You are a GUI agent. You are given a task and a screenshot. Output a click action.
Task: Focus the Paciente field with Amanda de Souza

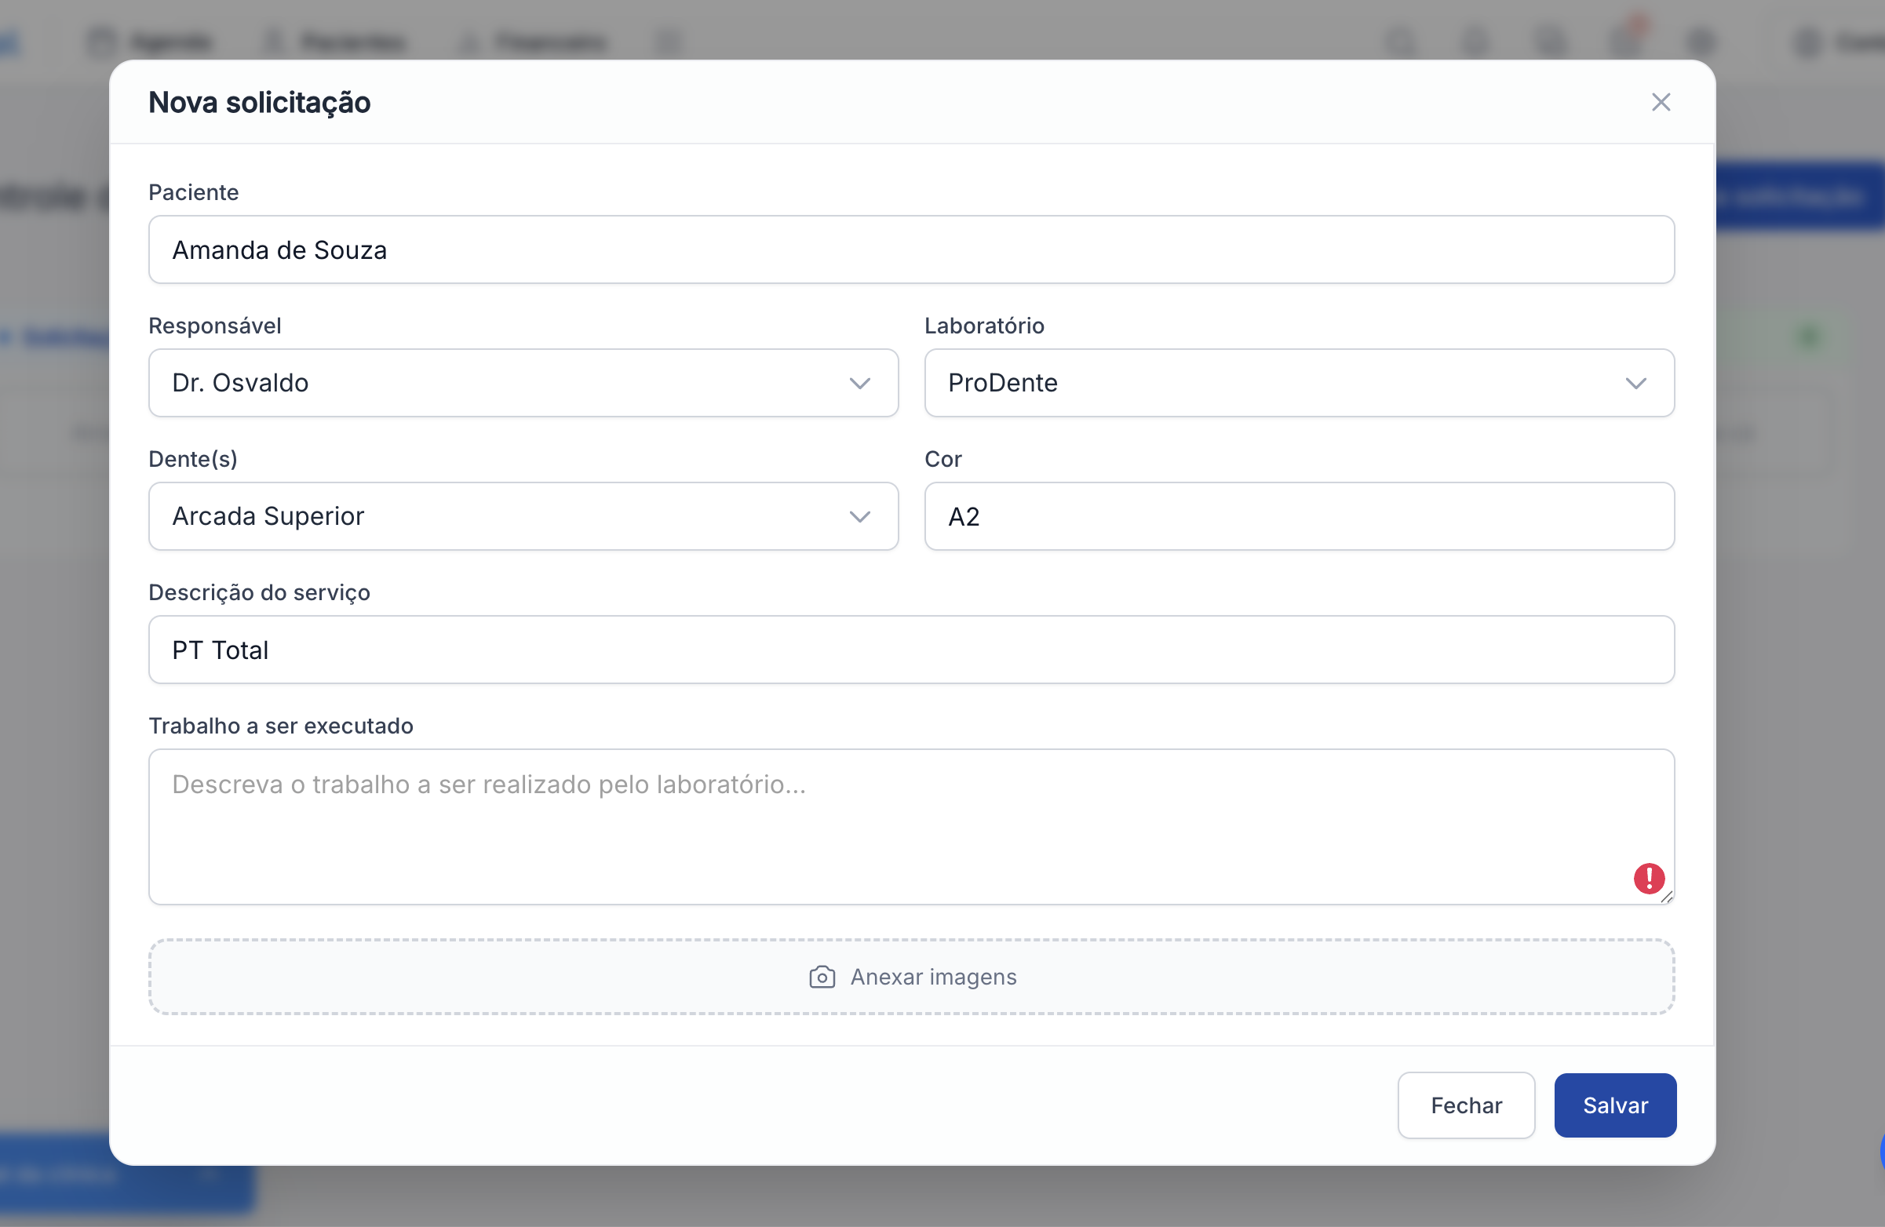pyautogui.click(x=911, y=250)
